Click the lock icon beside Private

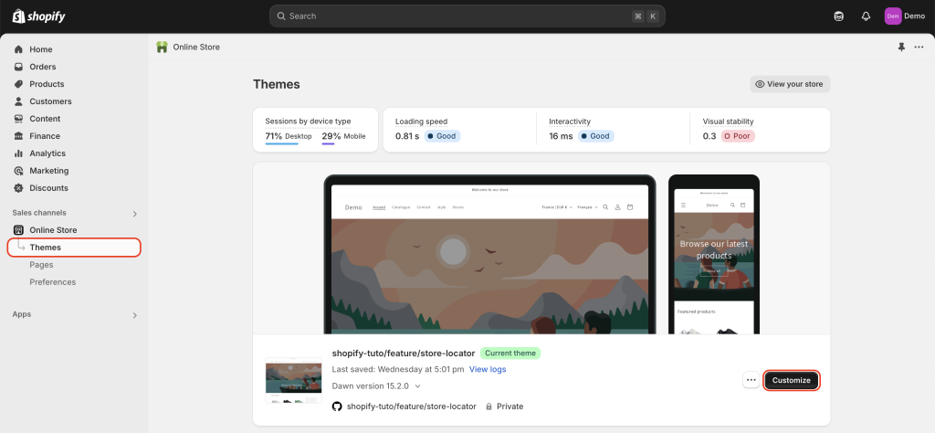coord(489,407)
